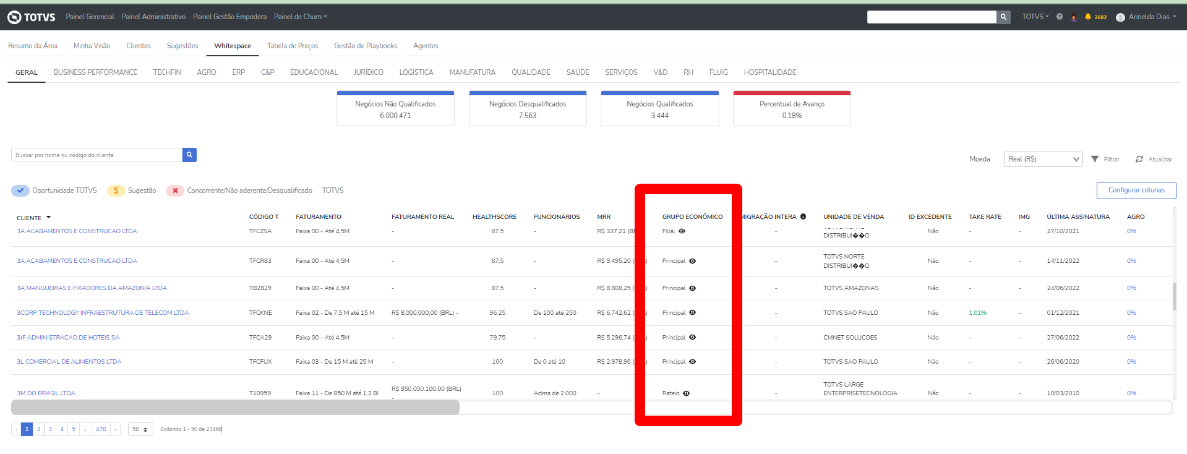Open client 3L COMERCIAL DE ALIMENTOS LTDA
The height and width of the screenshot is (454, 1187).
tap(69, 362)
